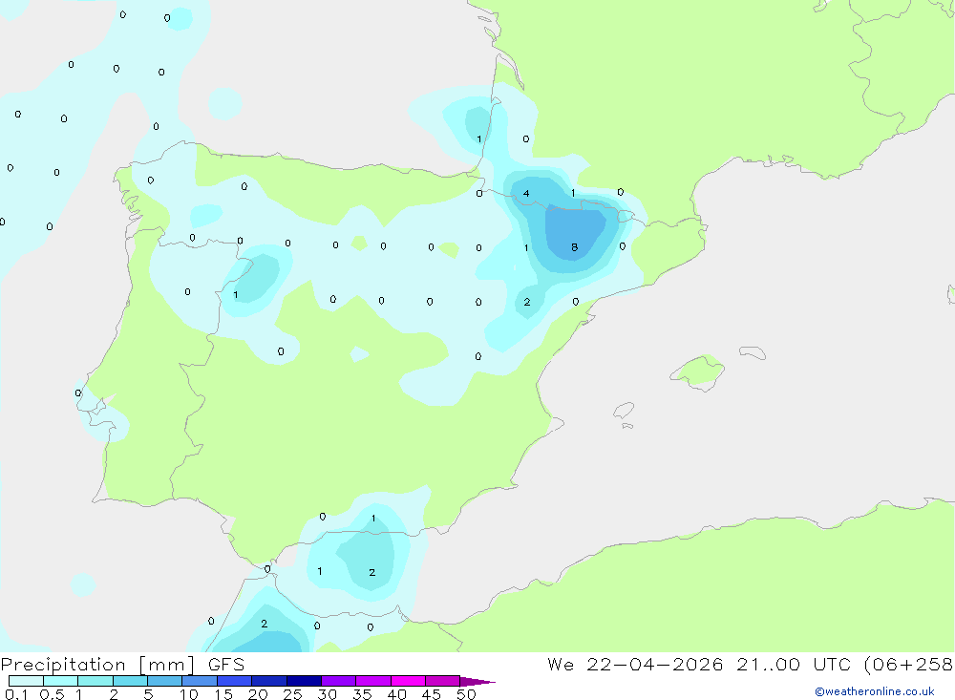
Task: Click the legend tick label '25'
Action: tap(293, 694)
